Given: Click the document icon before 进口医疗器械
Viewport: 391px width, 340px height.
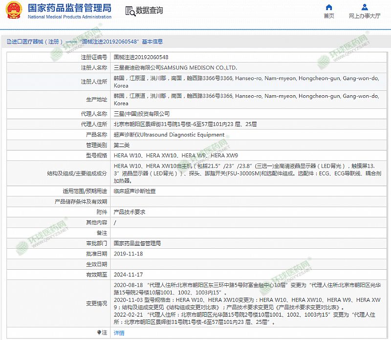Looking at the screenshot, I should click(9, 42).
